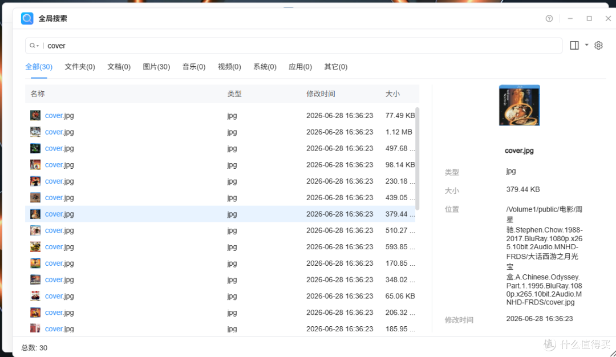Click the global search app icon
Screen dimensions: 616x357
pyautogui.click(x=27, y=18)
